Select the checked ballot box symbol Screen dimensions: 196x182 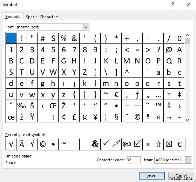(x=137, y=144)
